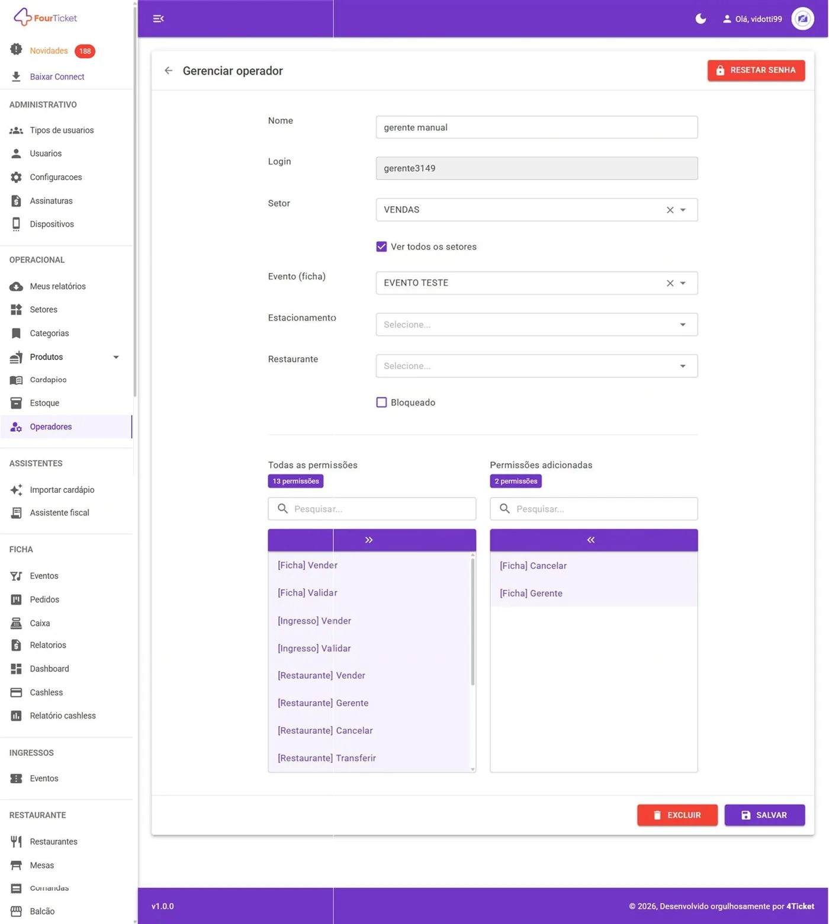829x924 pixels.
Task: Open the Restaurante dropdown
Action: [536, 366]
